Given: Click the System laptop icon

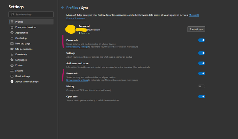Looking at the screenshot, I should tap(12, 71).
